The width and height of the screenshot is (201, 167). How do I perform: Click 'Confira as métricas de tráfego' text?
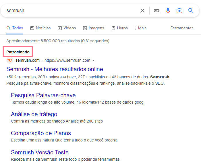tap(57, 121)
